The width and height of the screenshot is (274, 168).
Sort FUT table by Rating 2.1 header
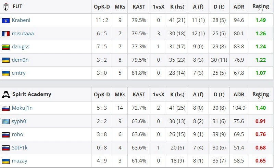coord(261,7)
